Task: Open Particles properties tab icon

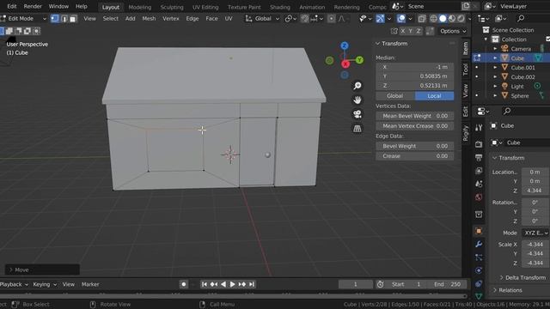Action: (479, 257)
